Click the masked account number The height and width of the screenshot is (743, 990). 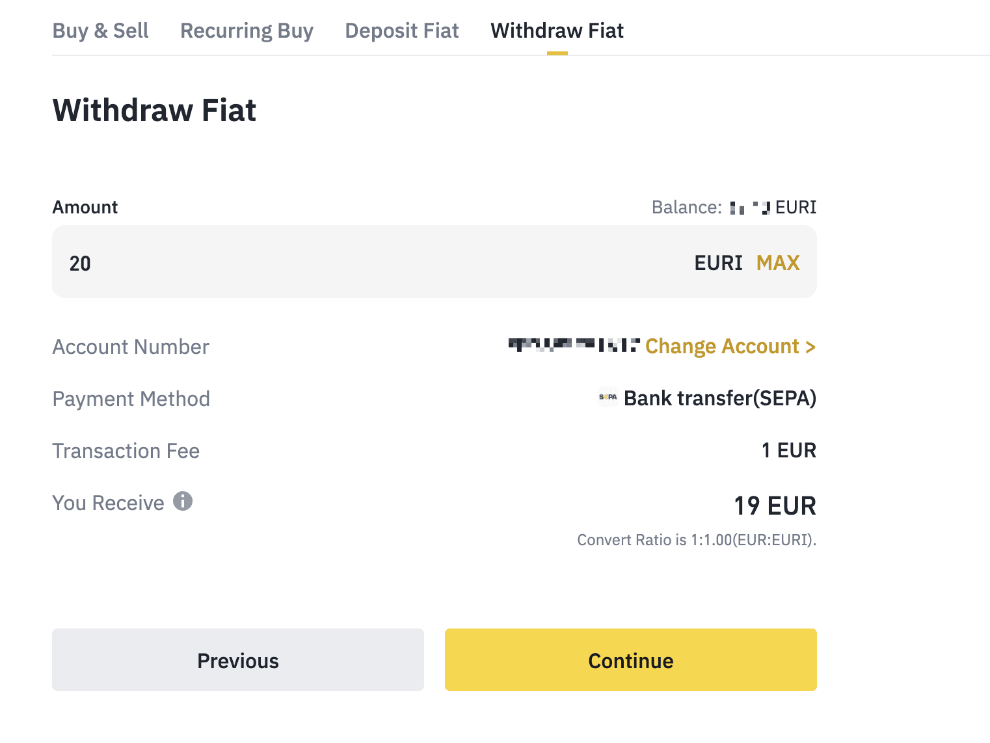click(574, 345)
